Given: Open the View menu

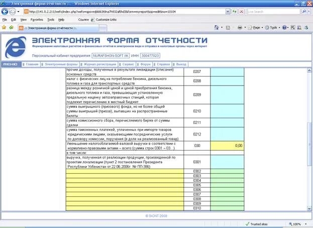Looking at the screenshot, I should tap(23, 20).
